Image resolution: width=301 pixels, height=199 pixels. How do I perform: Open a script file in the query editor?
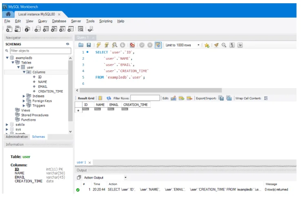pyautogui.click(x=81, y=45)
